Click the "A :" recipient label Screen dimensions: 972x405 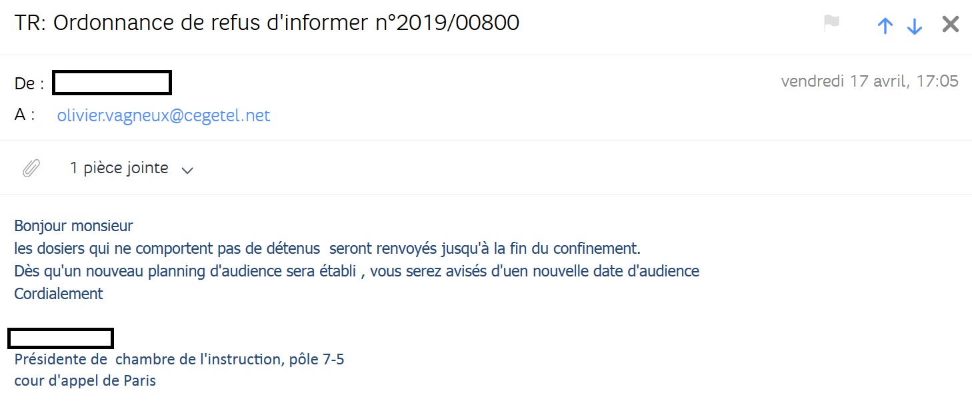(x=25, y=115)
